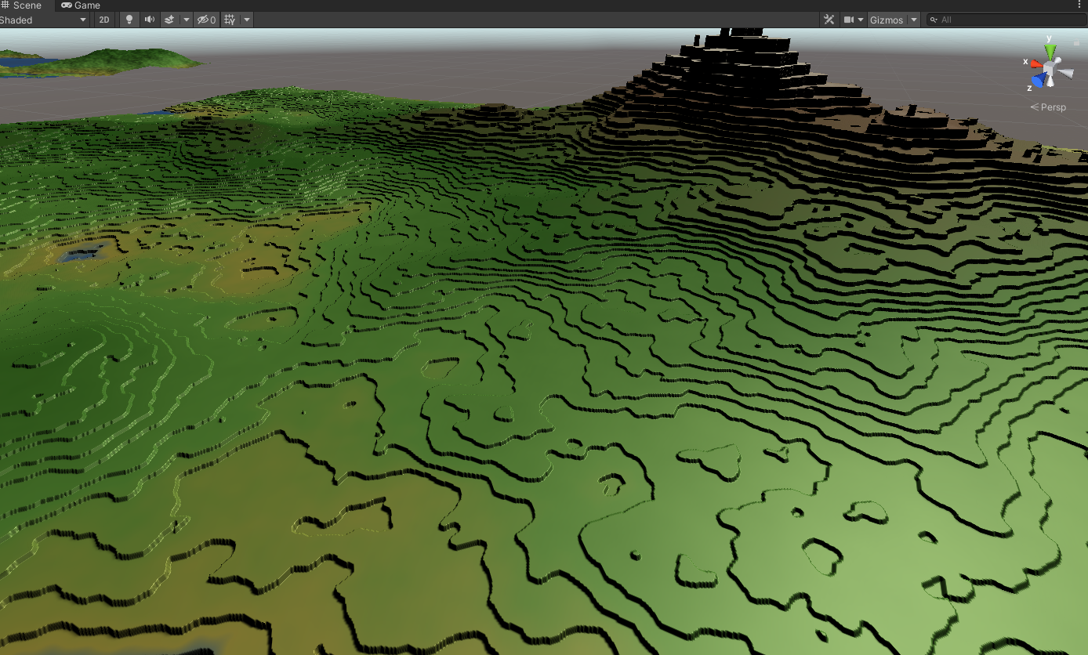Viewport: 1088px width, 655px height.
Task: Expand the effects options dropdown arrow
Action: 186,20
